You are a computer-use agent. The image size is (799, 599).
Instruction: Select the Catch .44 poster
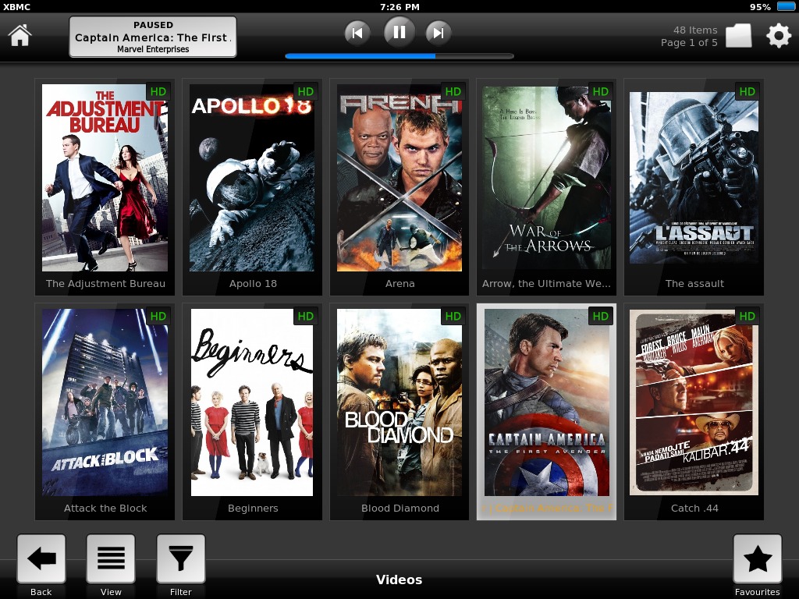[x=694, y=402]
